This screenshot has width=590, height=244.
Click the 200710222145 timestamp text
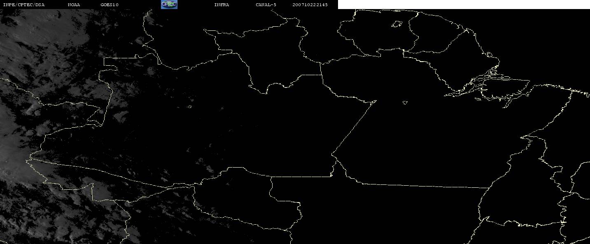pos(310,5)
